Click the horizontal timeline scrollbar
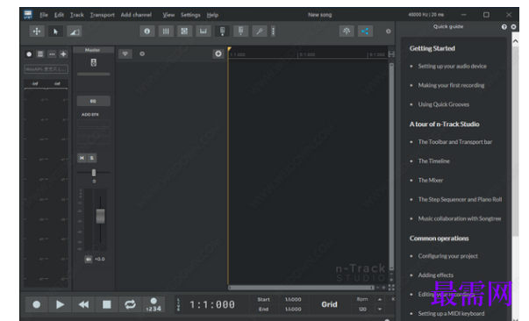Viewport: 529px width, 321px height. [301, 288]
